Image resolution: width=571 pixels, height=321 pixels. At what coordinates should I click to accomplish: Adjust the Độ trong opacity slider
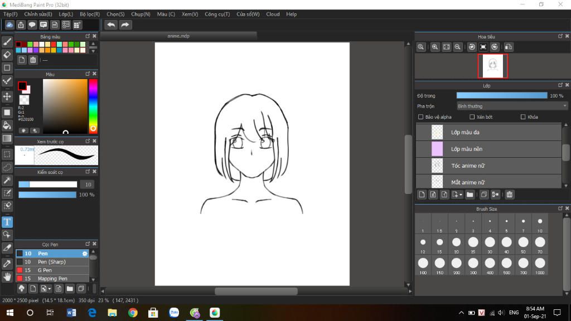[x=502, y=96]
